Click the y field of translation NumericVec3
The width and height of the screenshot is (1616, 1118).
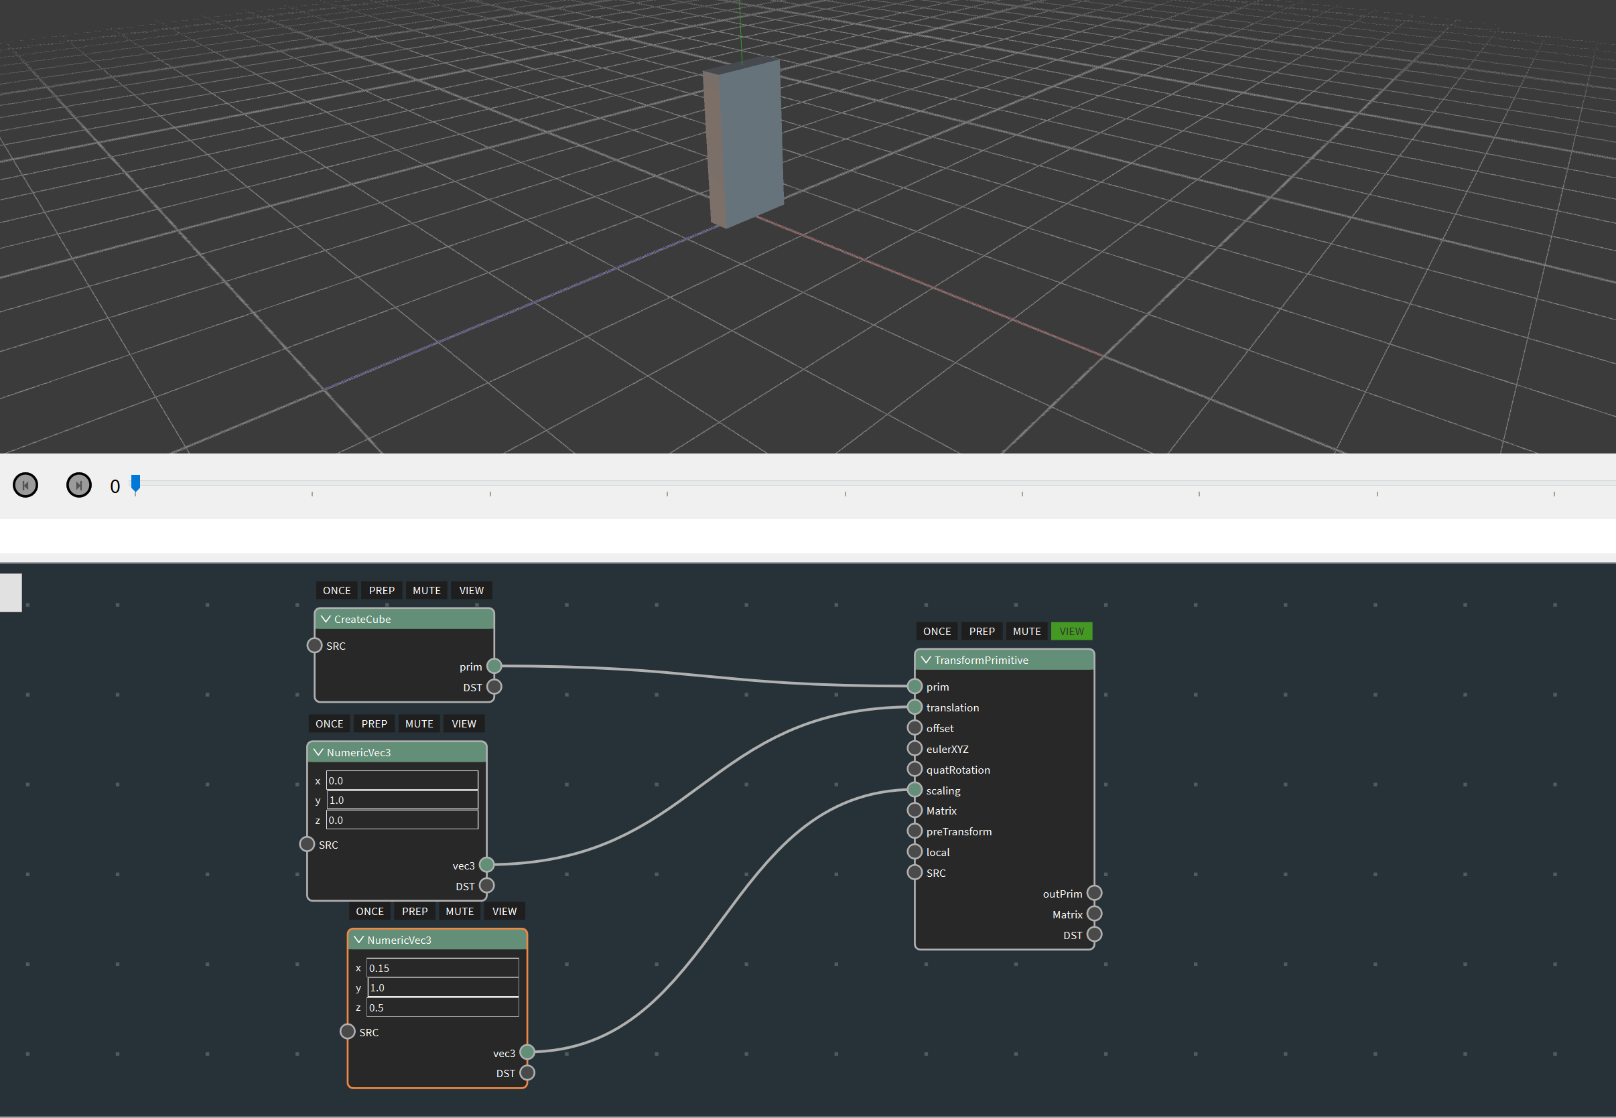pyautogui.click(x=402, y=800)
